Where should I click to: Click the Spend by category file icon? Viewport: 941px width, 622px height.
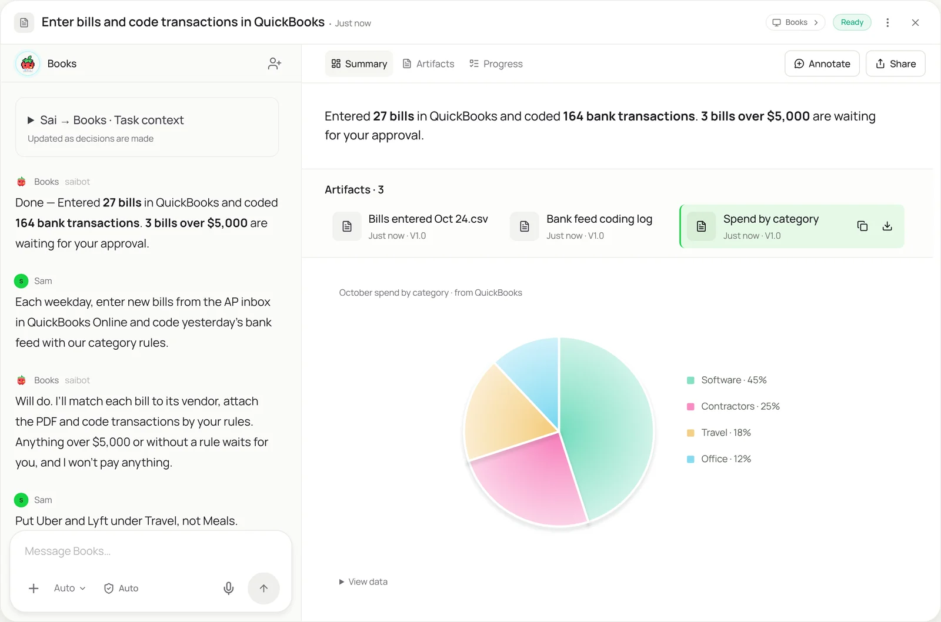click(x=702, y=226)
